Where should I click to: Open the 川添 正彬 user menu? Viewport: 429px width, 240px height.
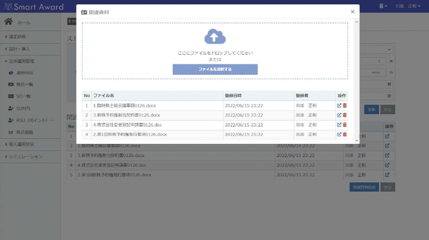[408, 6]
